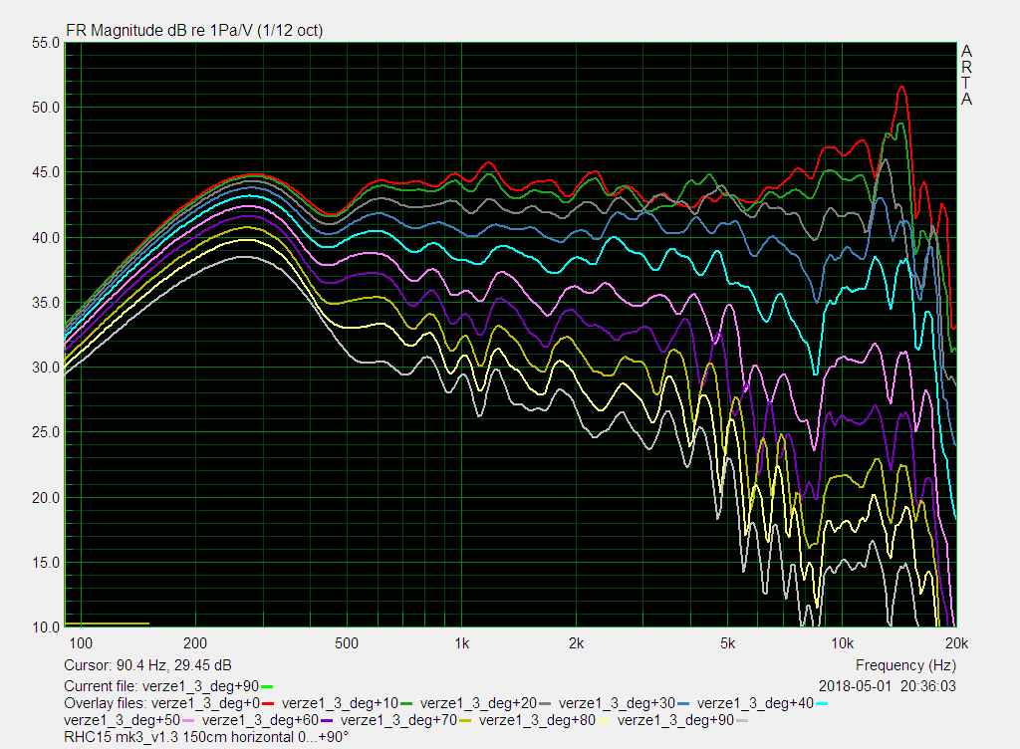Screen dimensions: 1020x749
Task: Click the '30.0' value on the dB axis
Action: click(x=46, y=368)
